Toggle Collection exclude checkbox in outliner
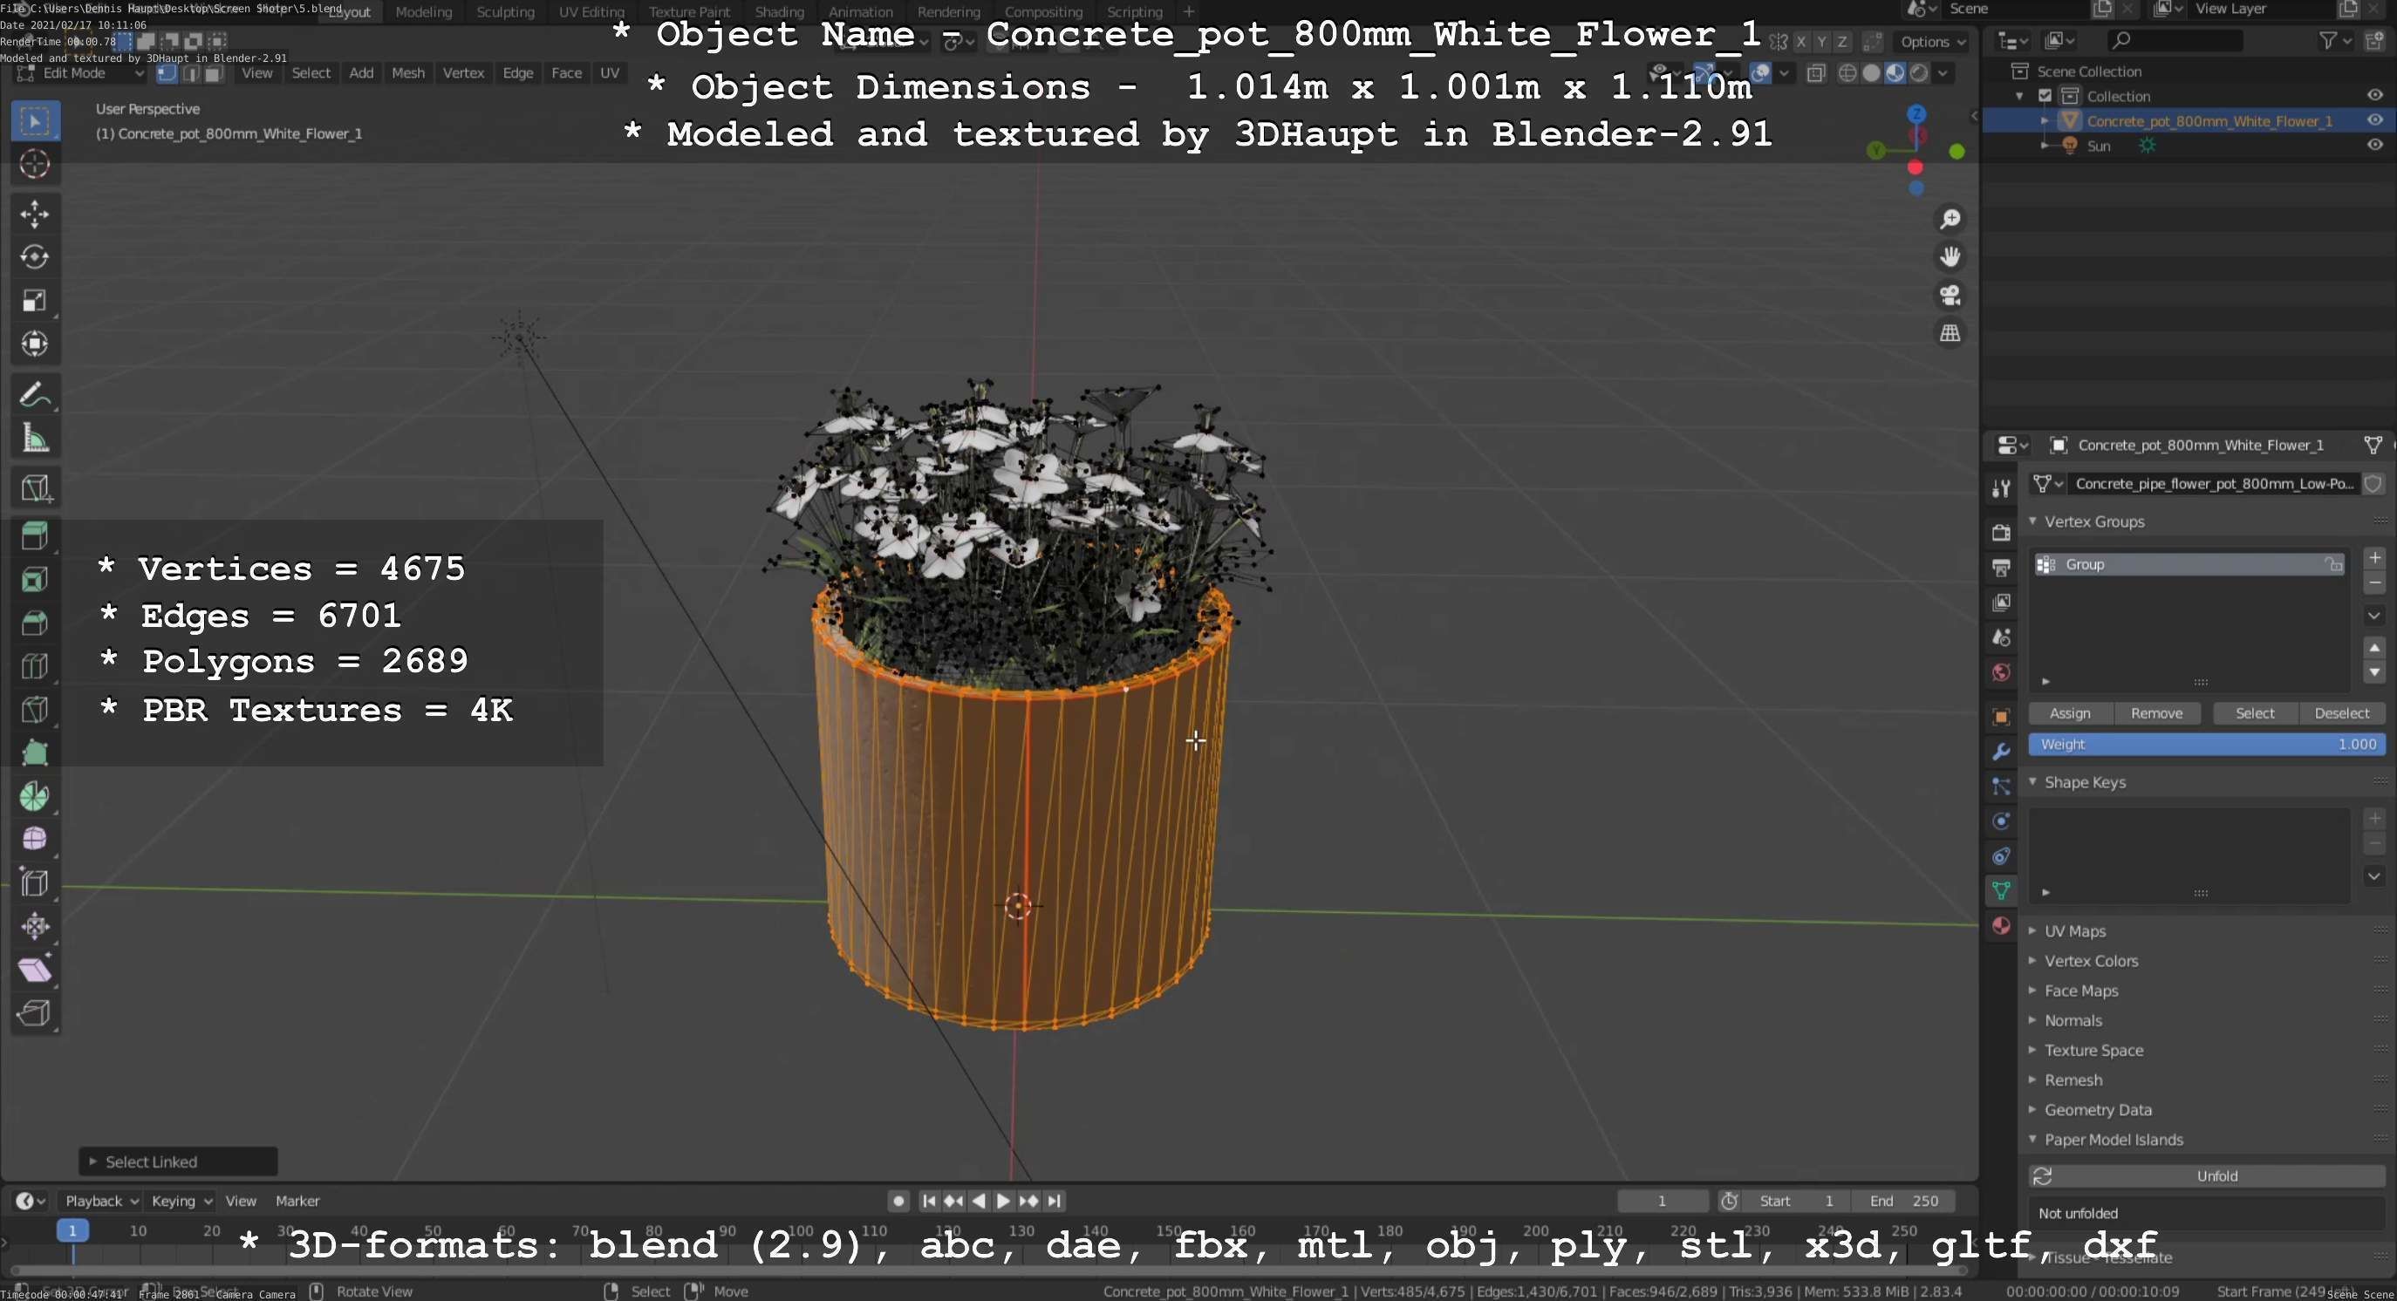 coord(2045,96)
